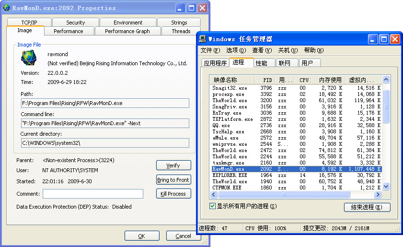Sort by the 内存使用 column header
Screen dimensions: 403x247
click(x=328, y=80)
